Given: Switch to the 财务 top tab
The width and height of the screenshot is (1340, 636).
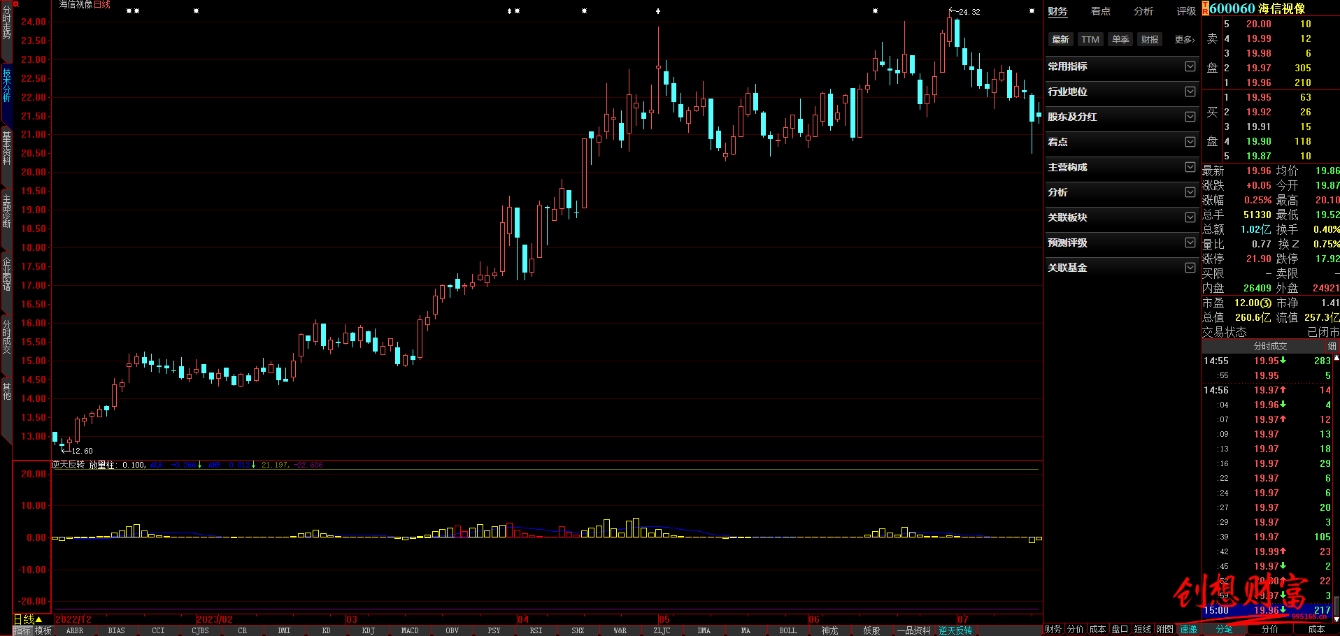Looking at the screenshot, I should point(1057,11).
